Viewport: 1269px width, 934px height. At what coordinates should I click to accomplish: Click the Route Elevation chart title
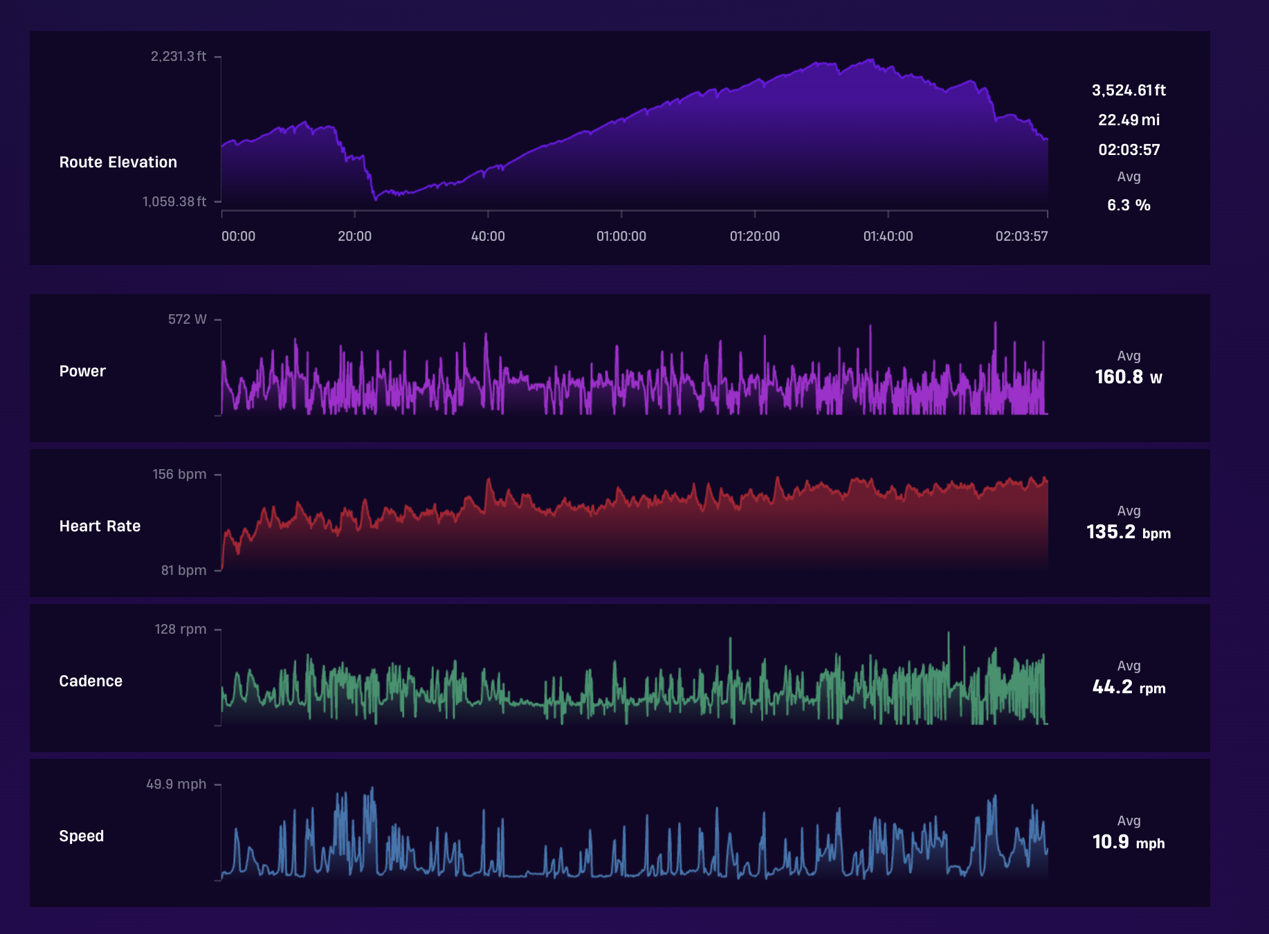tap(118, 162)
